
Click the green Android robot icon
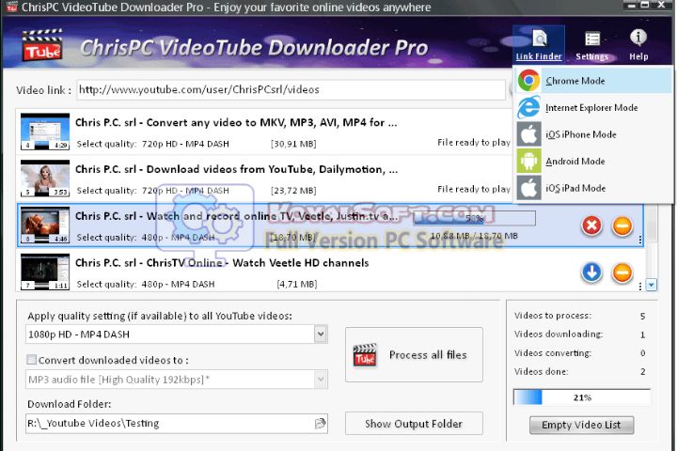click(528, 161)
